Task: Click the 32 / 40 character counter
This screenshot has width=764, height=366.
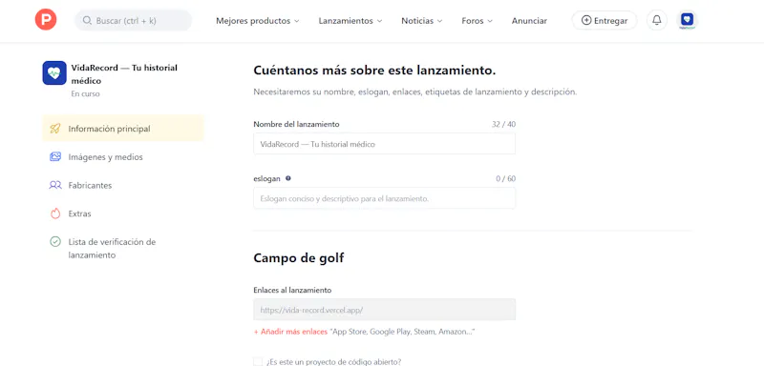Action: [x=503, y=125]
